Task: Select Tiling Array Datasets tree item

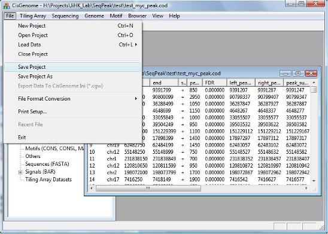Action: pyautogui.click(x=48, y=180)
